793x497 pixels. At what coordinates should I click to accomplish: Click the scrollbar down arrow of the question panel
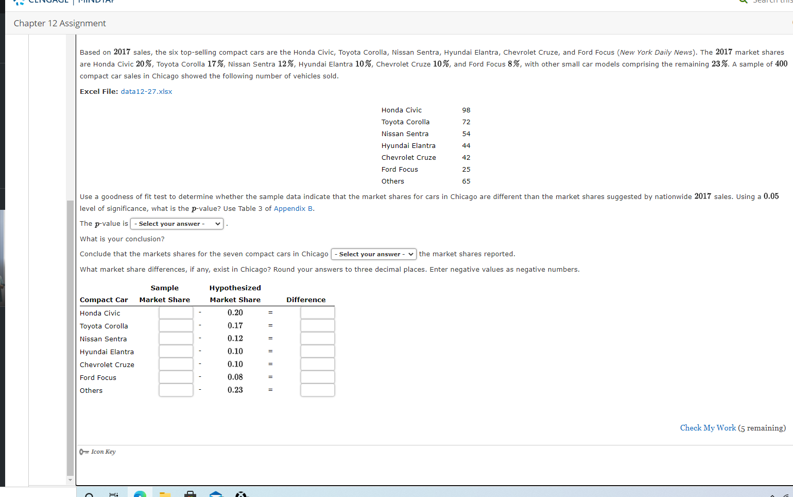click(x=71, y=480)
